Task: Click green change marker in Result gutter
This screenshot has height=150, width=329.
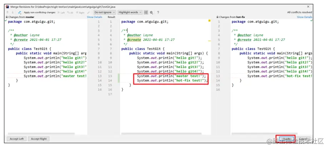Action: pos(119,78)
